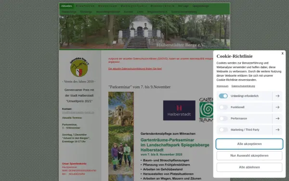Click the 'Herausstellen von Platzsituationen' bullet
This screenshot has width=289, height=181.
coord(168,174)
